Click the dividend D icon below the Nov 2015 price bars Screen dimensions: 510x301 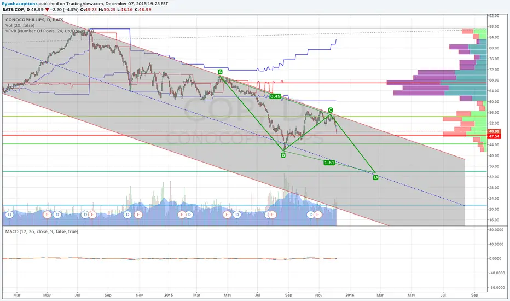[x=311, y=215]
